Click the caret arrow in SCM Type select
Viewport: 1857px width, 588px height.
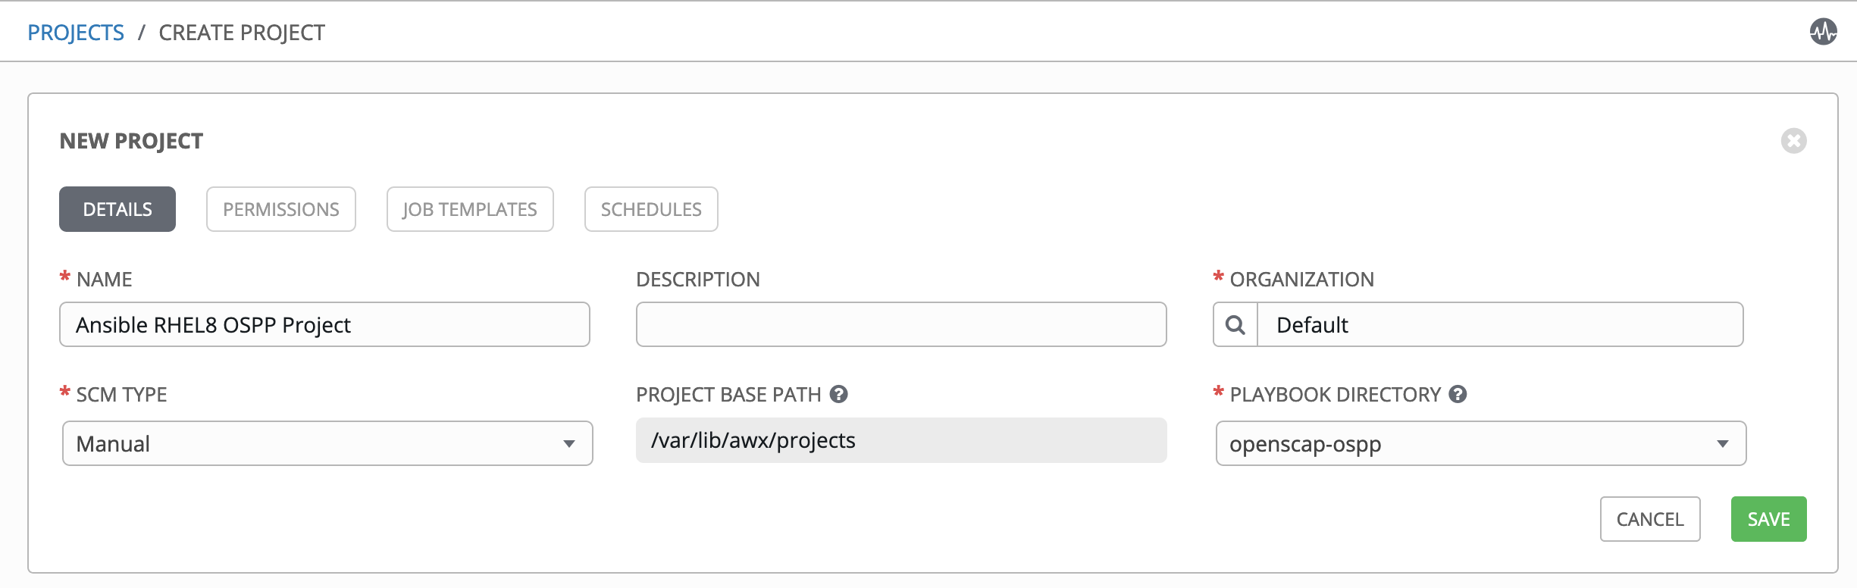568,444
